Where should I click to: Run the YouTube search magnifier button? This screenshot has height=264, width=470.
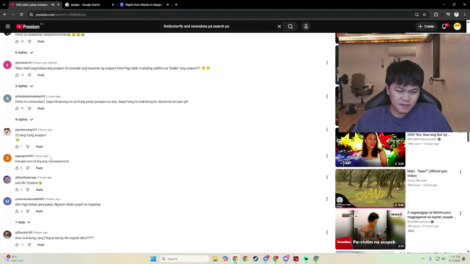pos(290,26)
